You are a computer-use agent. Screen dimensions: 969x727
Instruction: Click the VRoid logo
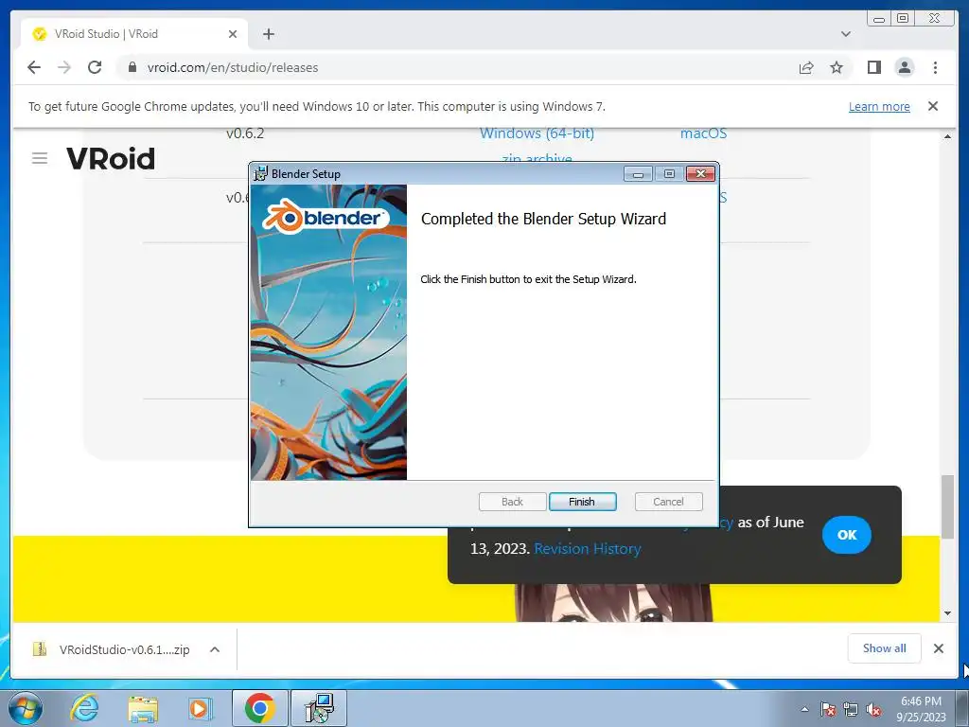click(111, 158)
